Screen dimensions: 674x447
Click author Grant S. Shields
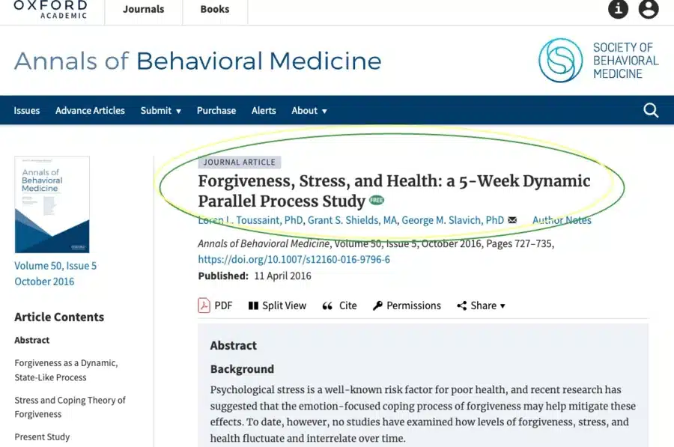tap(352, 220)
